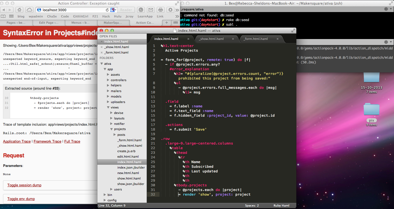Screen dimensions: 394x209
Task: Open the terminal gear settings icon
Action: (x=386, y=9)
